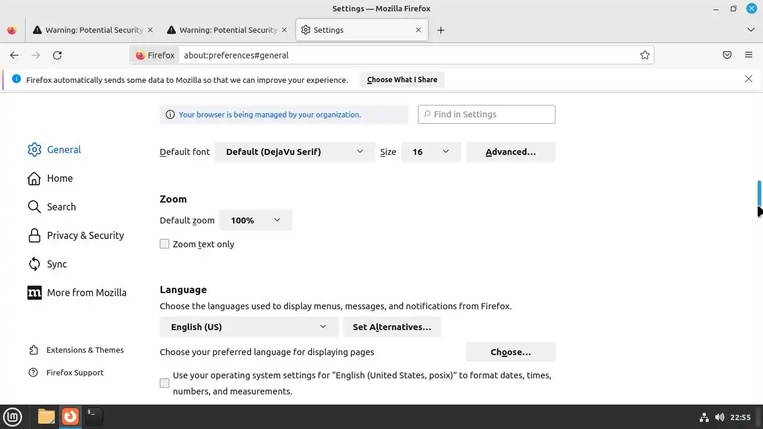763x429 pixels.
Task: Switch to the first Warning tab
Action: [94, 30]
